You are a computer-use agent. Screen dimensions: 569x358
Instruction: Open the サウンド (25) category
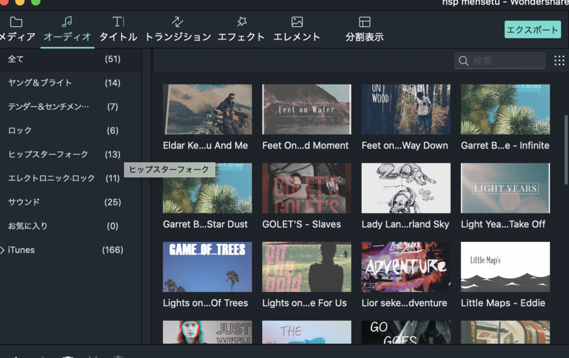point(71,202)
